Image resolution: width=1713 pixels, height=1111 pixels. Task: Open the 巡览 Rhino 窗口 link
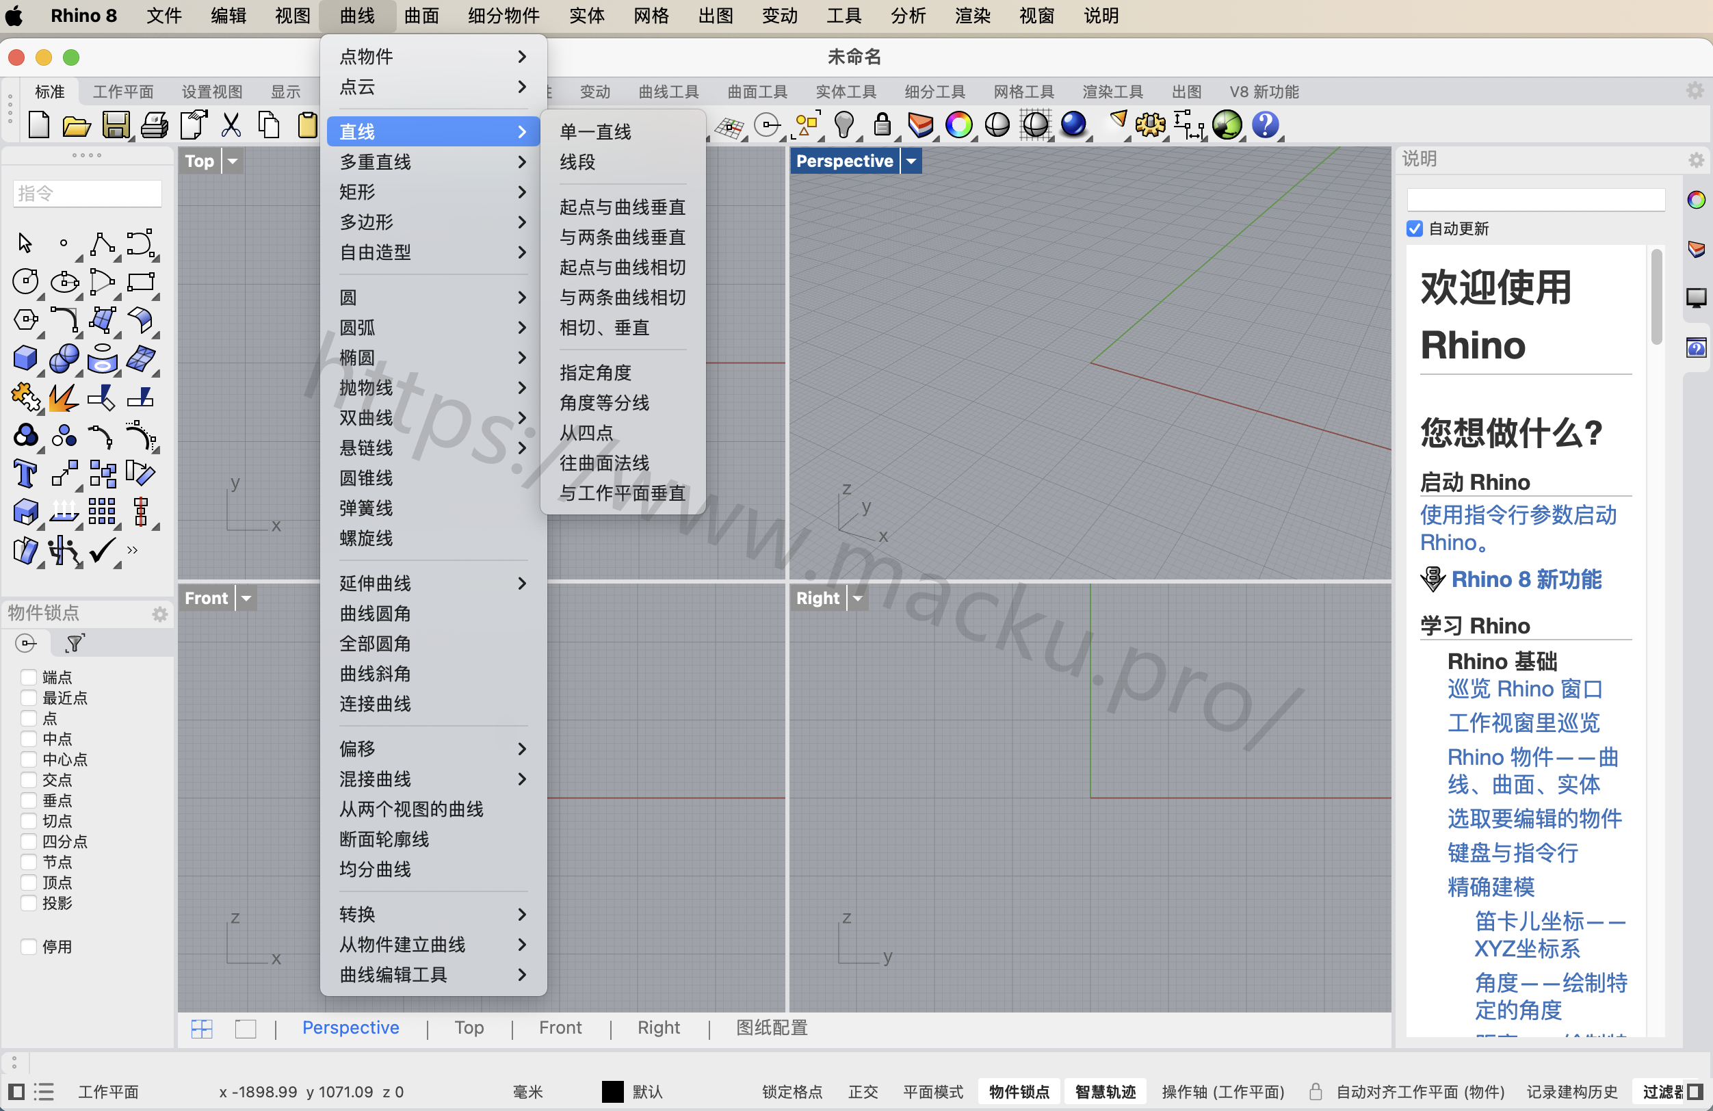[x=1524, y=689]
